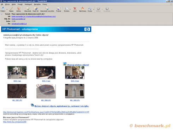Click the 9545_7.jpg file link
The image size is (173, 130).
(17, 81)
